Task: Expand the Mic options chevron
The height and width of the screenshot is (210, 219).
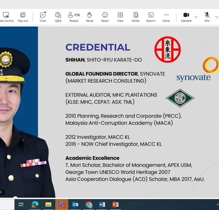Action: point(217,17)
